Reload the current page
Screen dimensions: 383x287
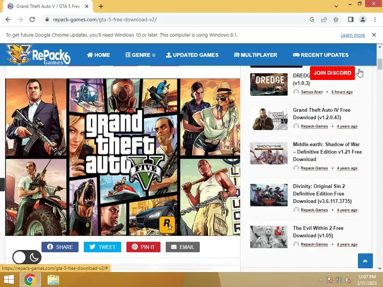[x=32, y=19]
